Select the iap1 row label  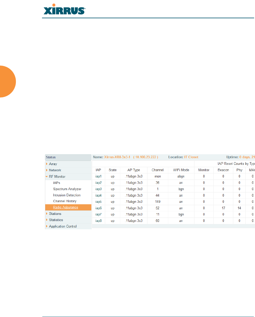point(98,176)
